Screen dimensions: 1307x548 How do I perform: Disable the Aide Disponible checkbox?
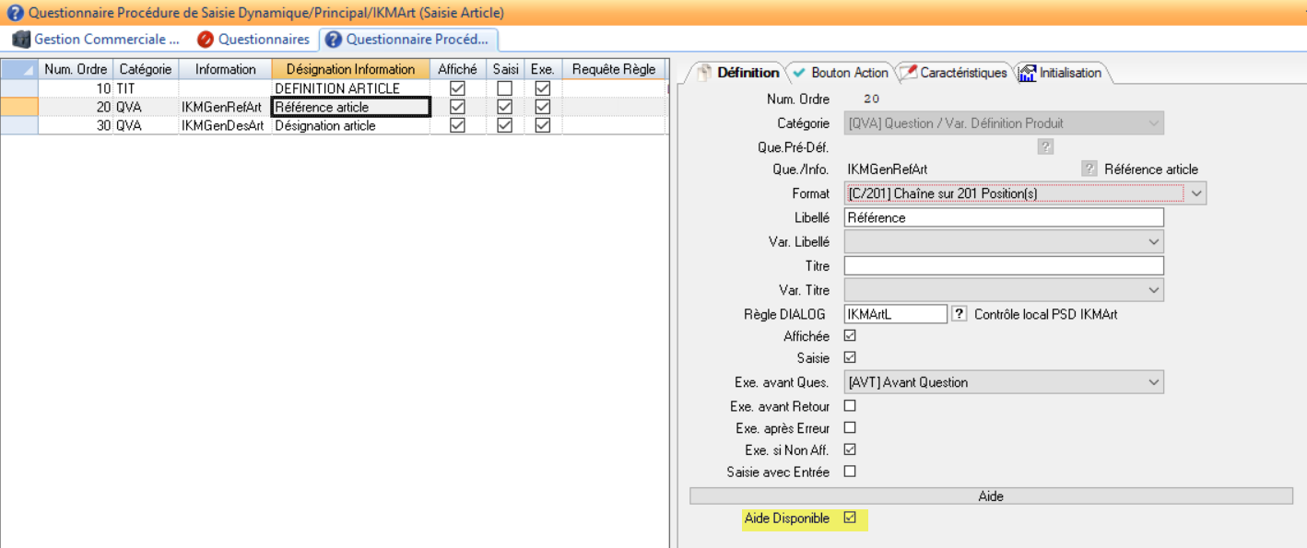coord(850,519)
